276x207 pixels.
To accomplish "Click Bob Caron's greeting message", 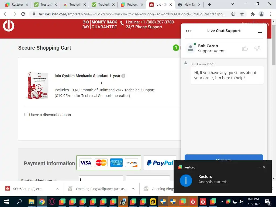I will pyautogui.click(x=227, y=75).
